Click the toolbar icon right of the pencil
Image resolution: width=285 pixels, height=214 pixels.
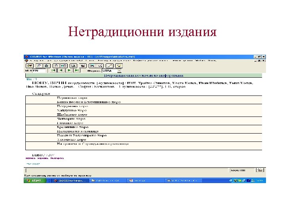[x=119, y=66]
